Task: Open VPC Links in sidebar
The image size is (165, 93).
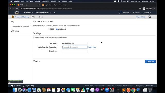Action: click(15, 31)
